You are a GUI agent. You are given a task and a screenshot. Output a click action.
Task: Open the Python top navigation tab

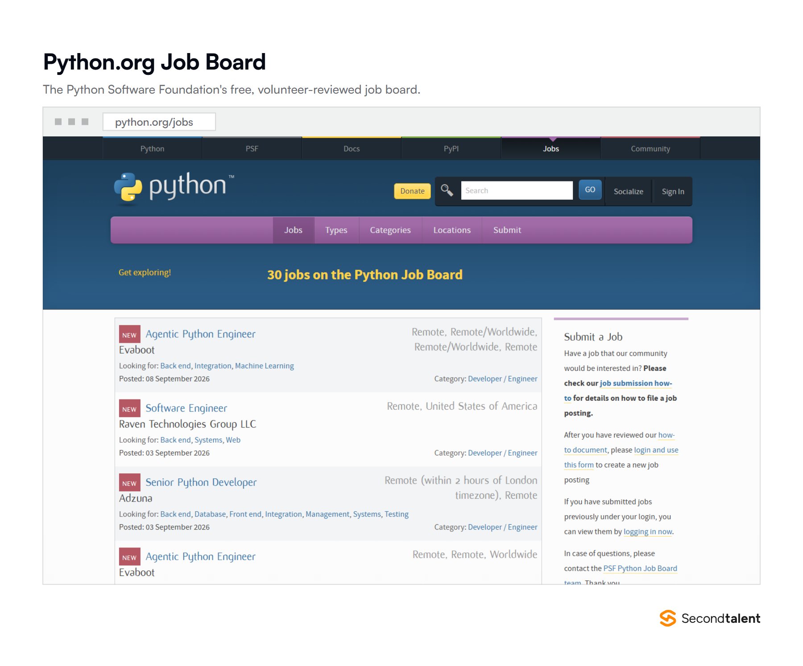pyautogui.click(x=152, y=148)
